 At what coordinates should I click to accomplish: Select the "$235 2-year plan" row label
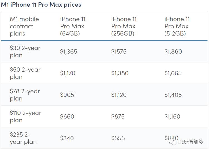(23, 138)
